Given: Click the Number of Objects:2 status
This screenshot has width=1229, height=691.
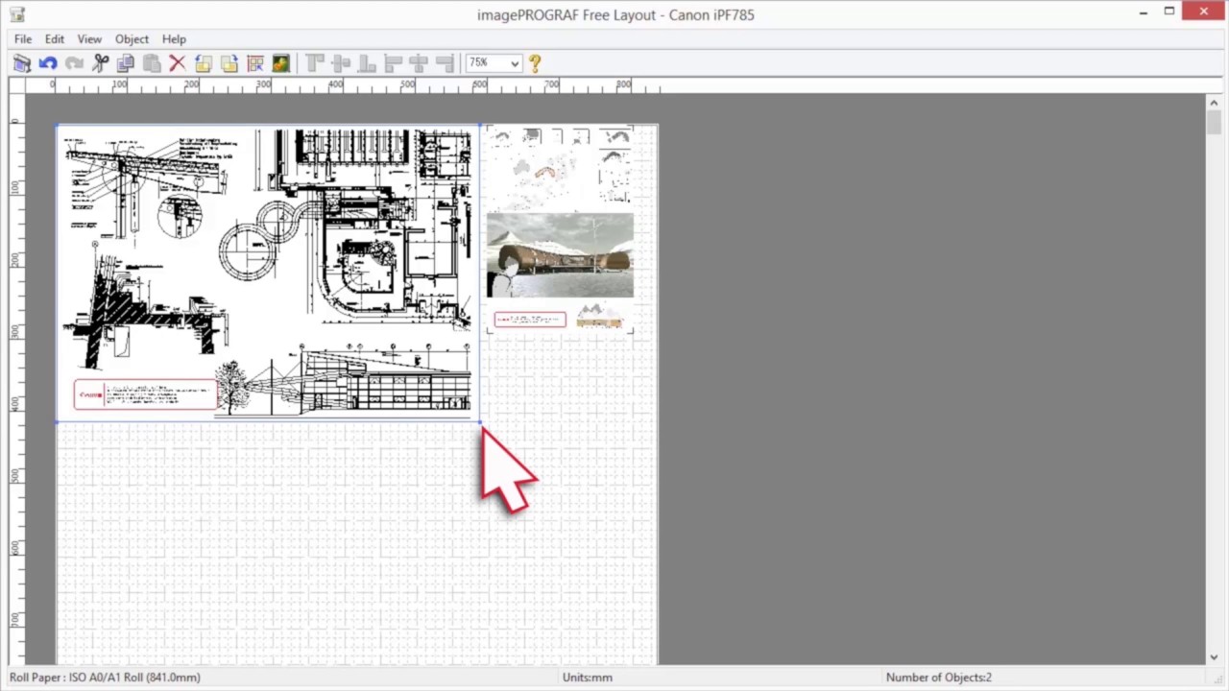Looking at the screenshot, I should tap(939, 678).
